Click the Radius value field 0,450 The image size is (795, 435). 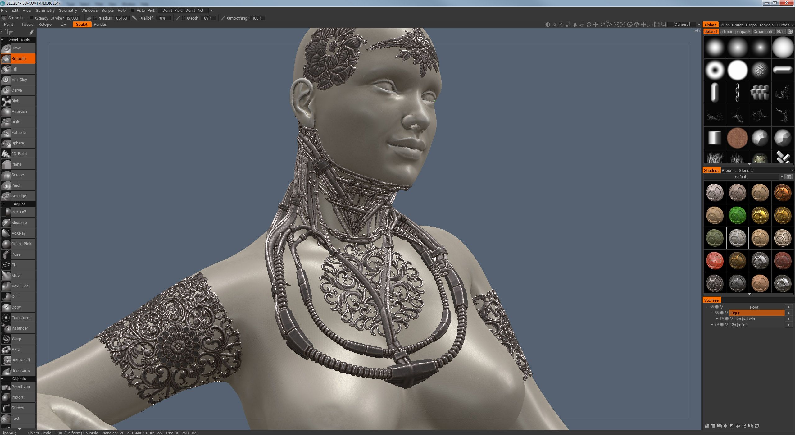[x=122, y=18]
